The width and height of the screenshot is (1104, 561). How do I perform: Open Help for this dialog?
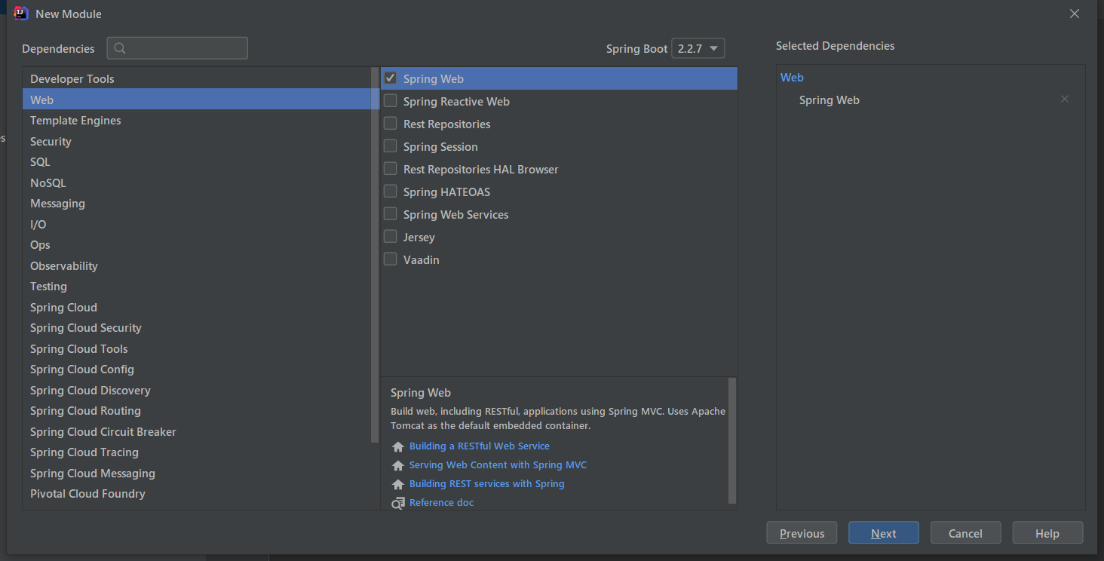point(1047,533)
